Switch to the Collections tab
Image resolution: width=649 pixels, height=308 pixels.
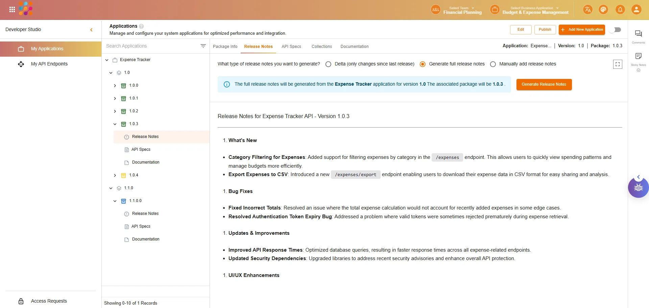click(321, 47)
